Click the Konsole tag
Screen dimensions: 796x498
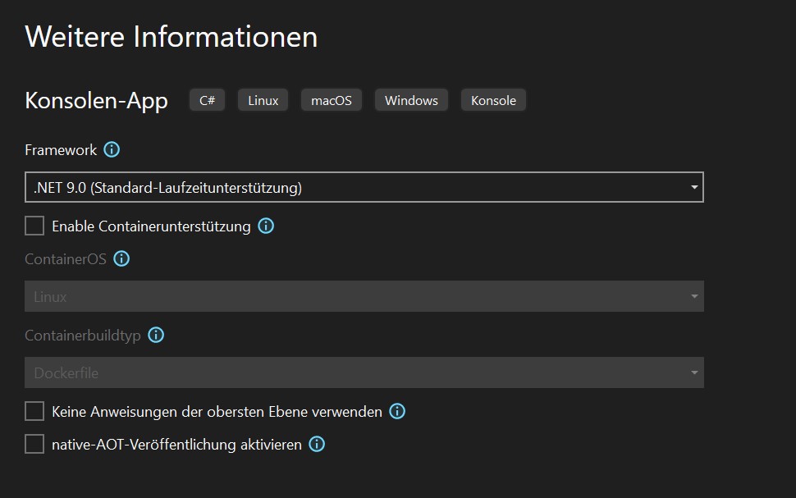(493, 100)
